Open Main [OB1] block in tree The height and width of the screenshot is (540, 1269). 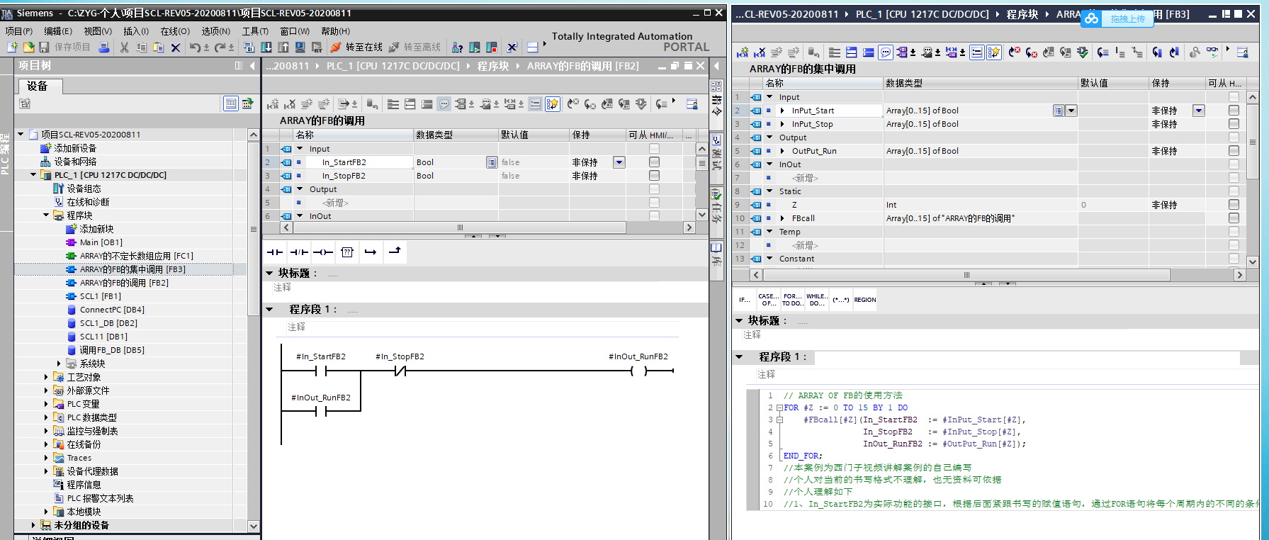pos(101,242)
